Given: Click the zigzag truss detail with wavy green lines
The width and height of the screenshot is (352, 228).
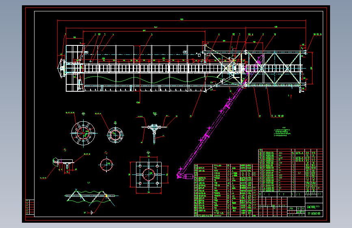Looking at the screenshot, I should [x=91, y=197].
